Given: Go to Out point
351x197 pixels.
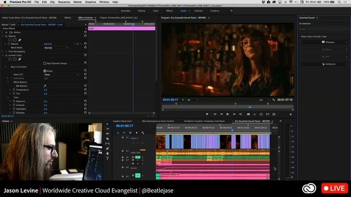Looking at the screenshot, I should [x=240, y=114].
